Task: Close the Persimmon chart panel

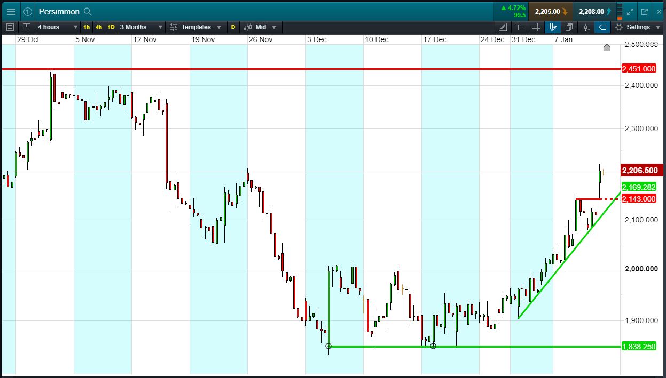Action: click(658, 11)
